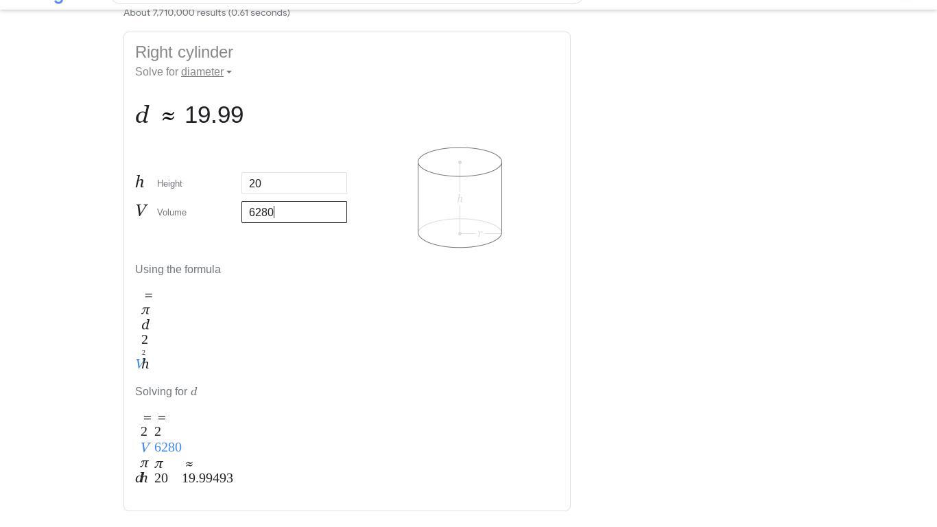937x527 pixels.
Task: Click the results count text line
Action: [206, 12]
